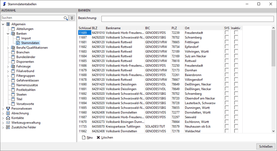277x151 pixels.
Task: Toggle SYS checkbox for row 11681
Action: pyautogui.click(x=227, y=42)
